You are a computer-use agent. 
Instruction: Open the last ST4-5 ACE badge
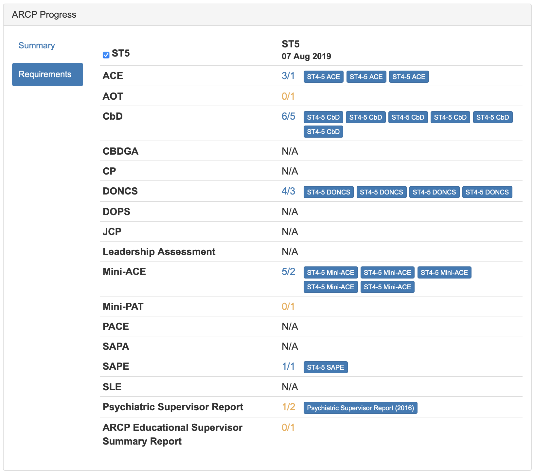coord(409,77)
